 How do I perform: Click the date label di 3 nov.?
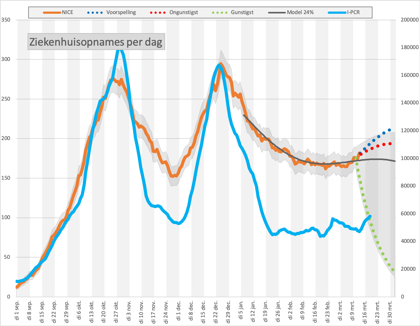[x=129, y=310]
